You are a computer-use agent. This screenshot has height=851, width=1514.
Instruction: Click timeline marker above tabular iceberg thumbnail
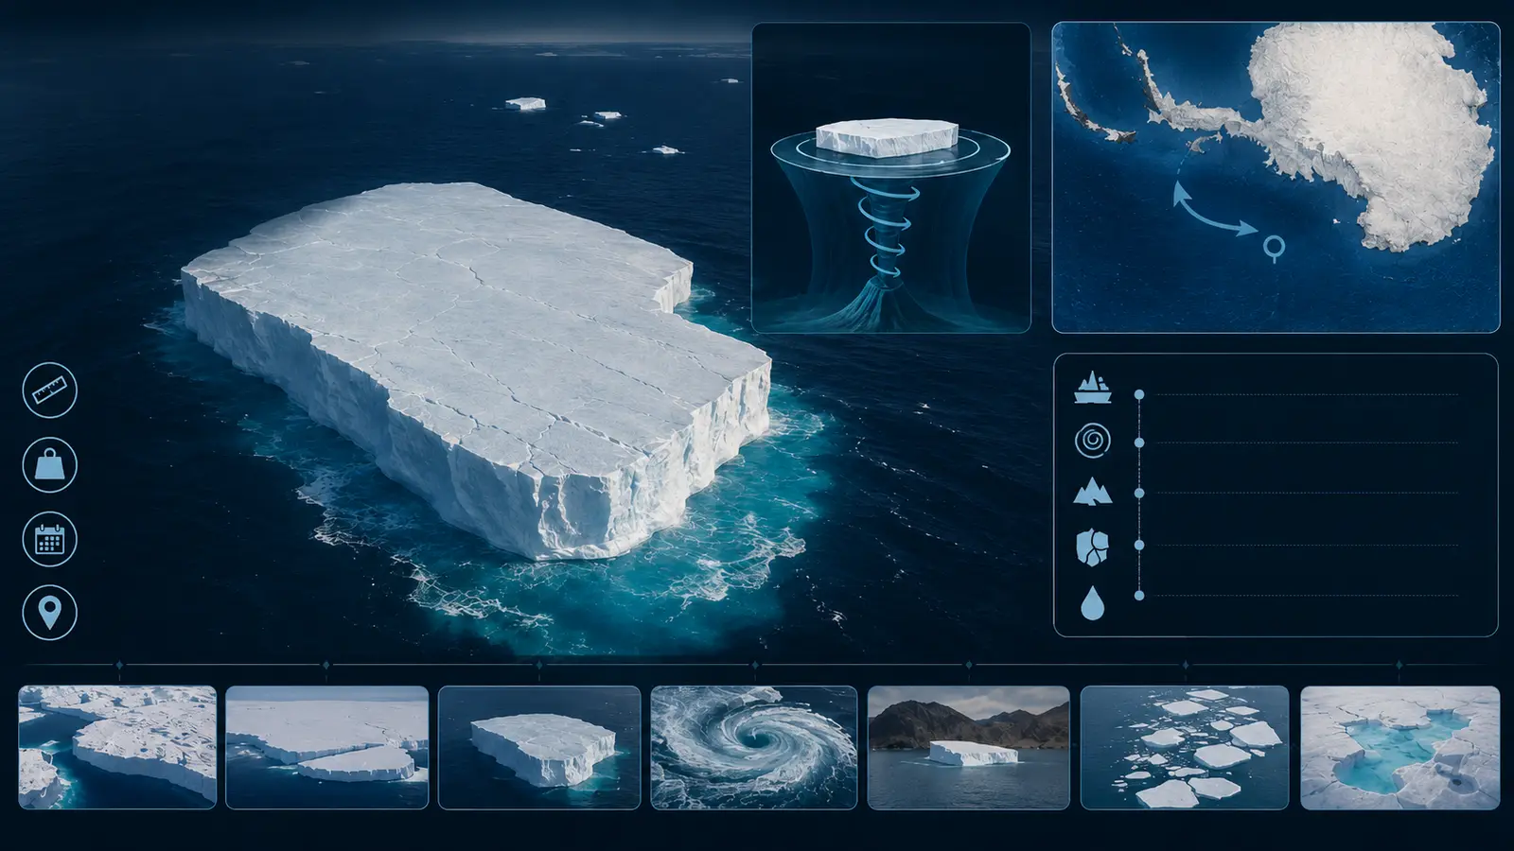tap(539, 666)
